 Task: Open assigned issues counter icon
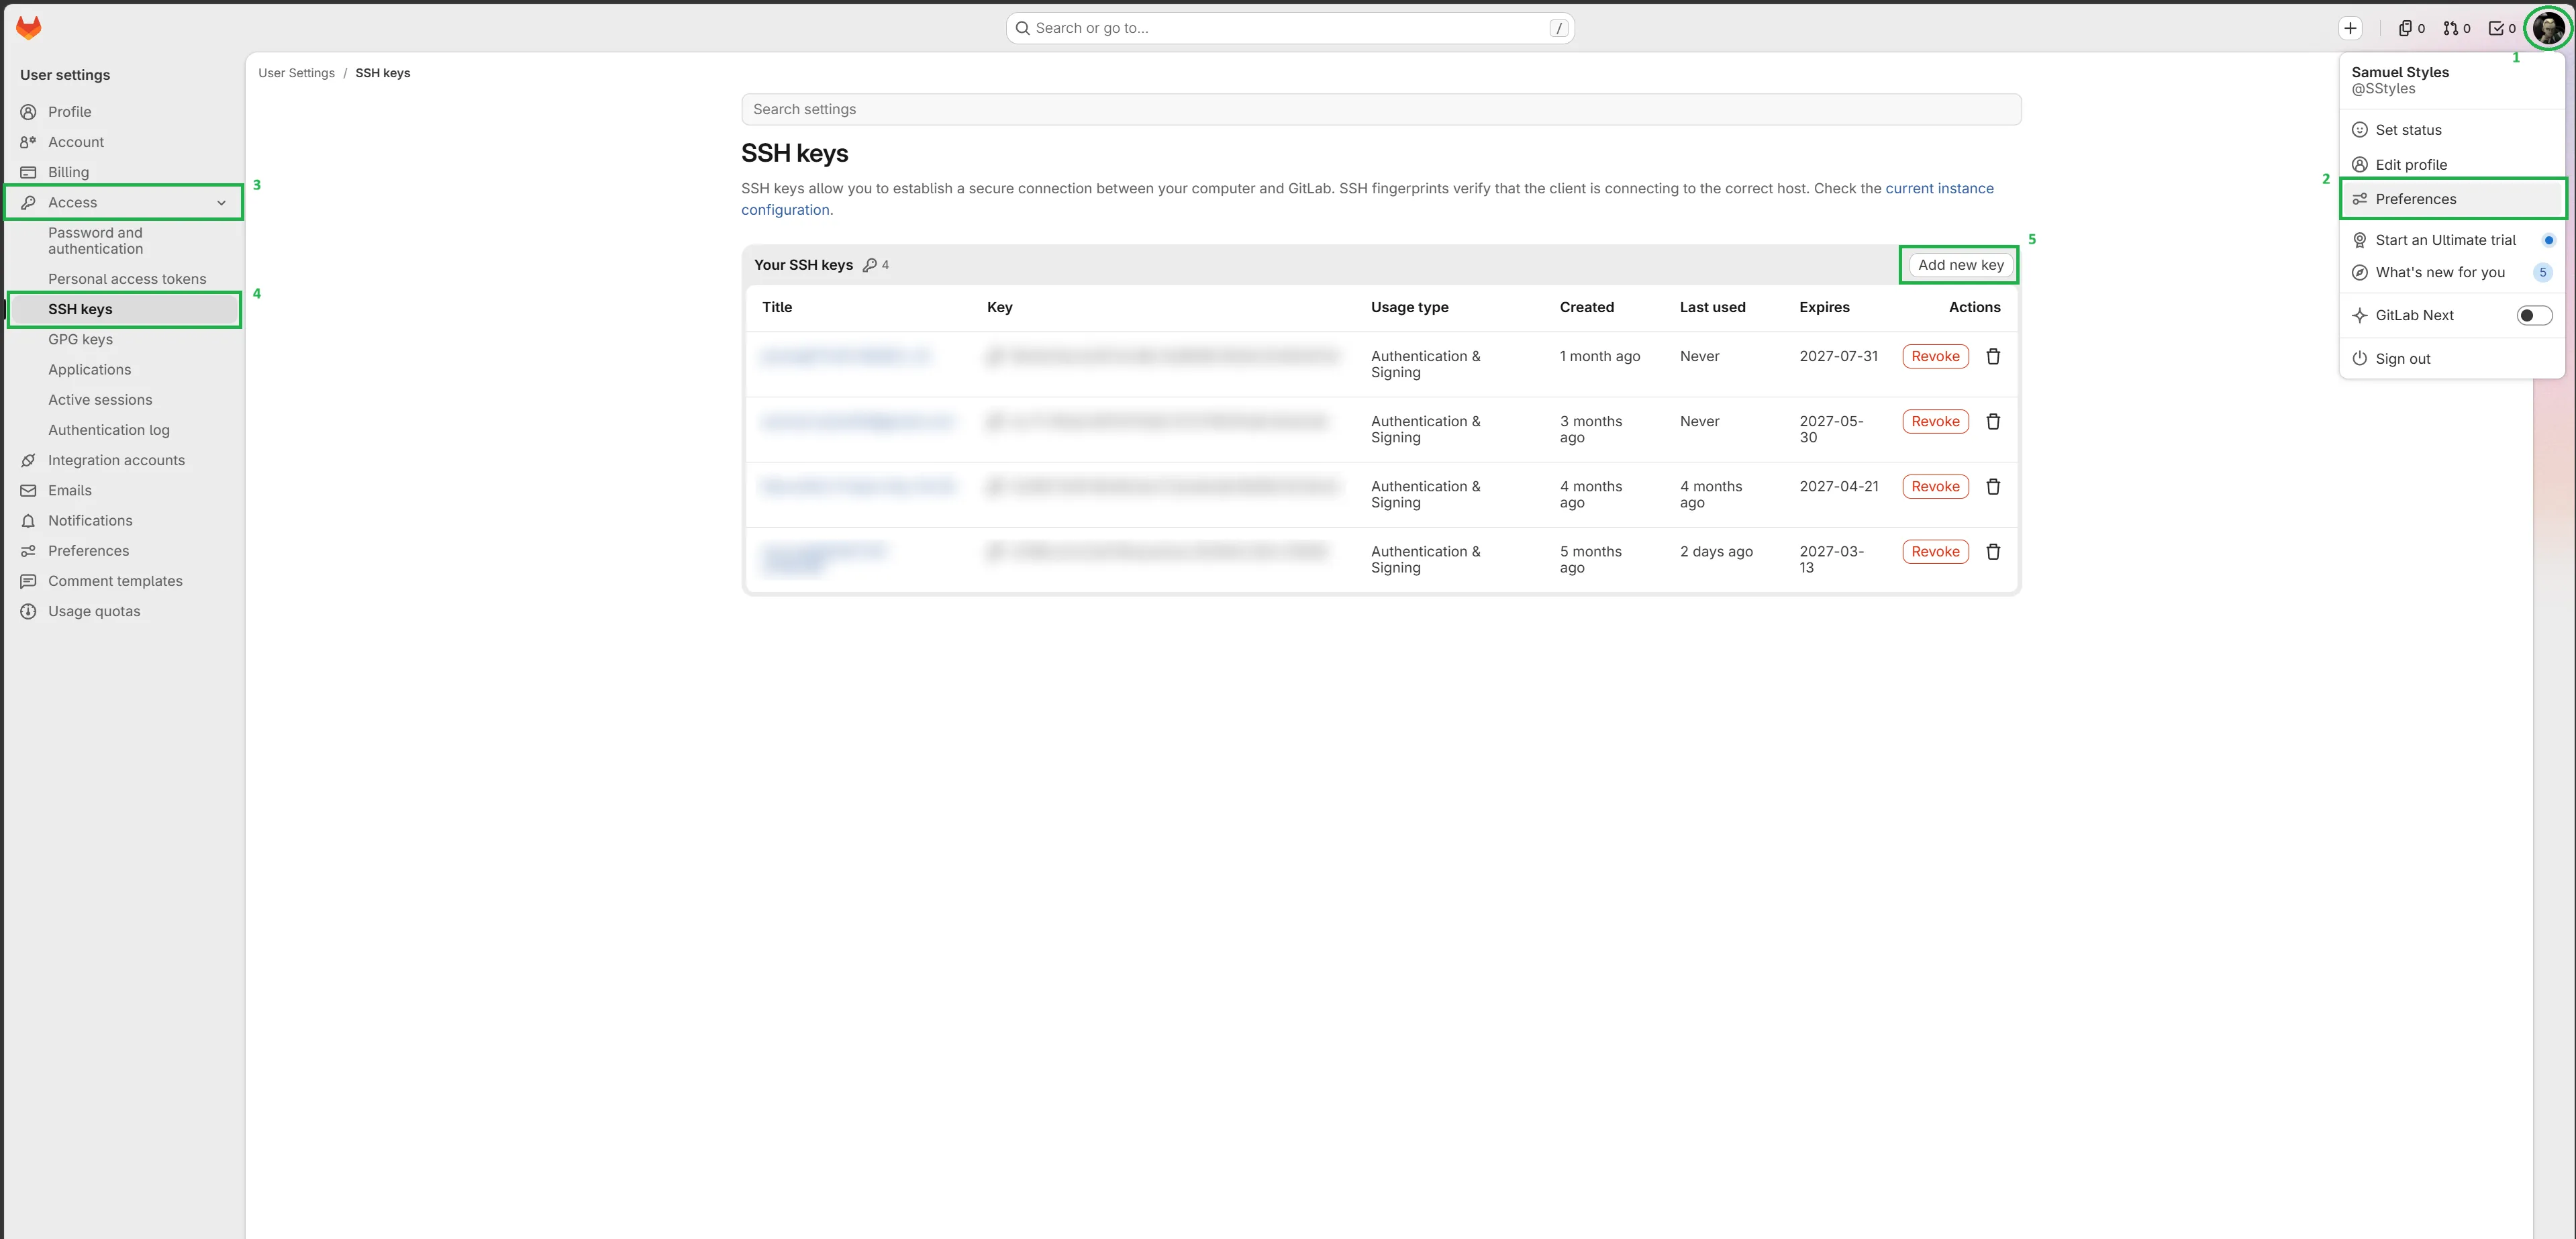click(2411, 28)
